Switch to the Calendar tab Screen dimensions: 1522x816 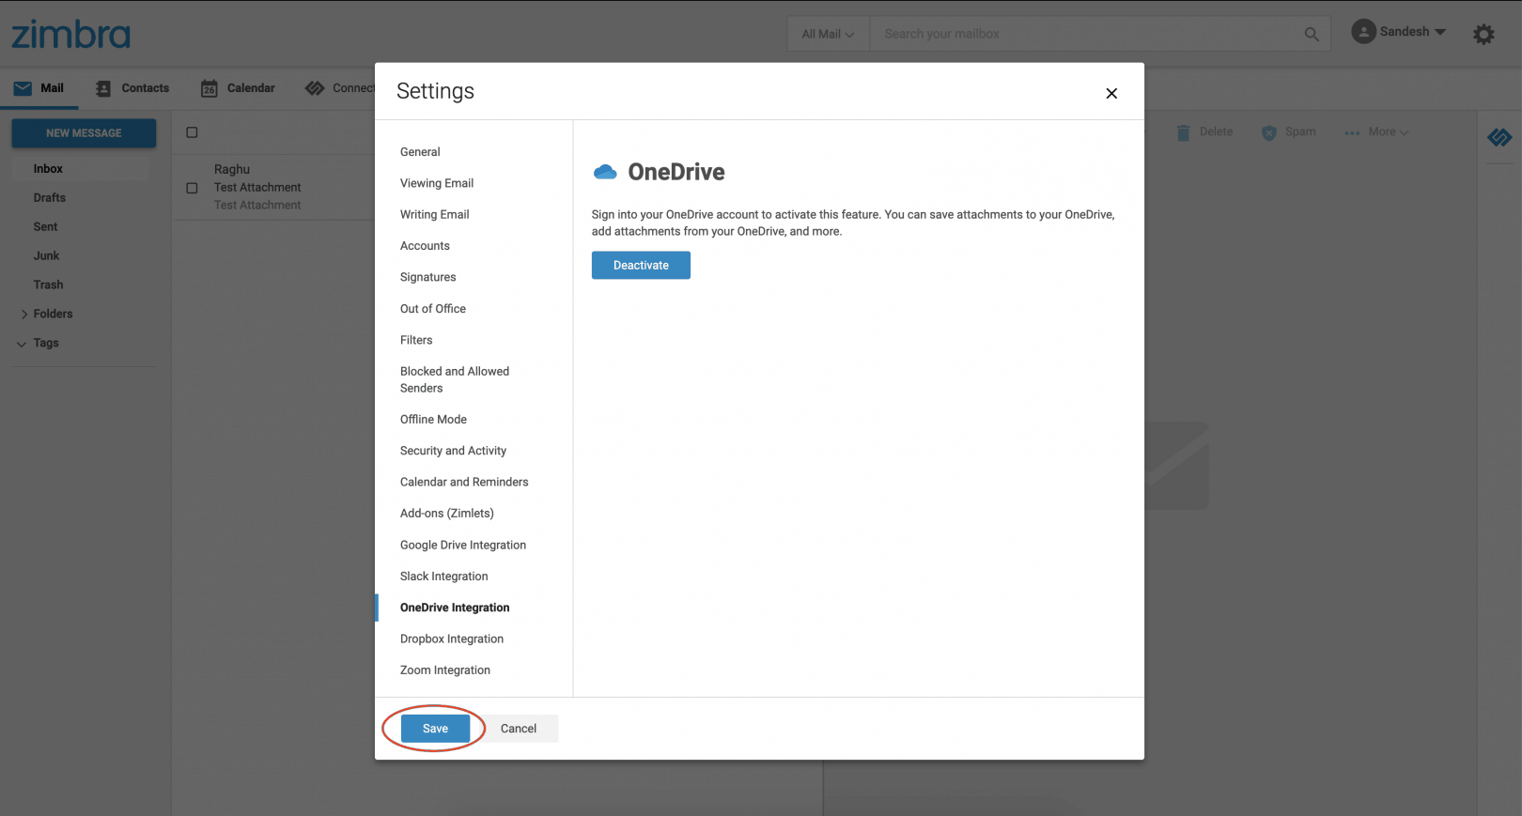(x=238, y=88)
